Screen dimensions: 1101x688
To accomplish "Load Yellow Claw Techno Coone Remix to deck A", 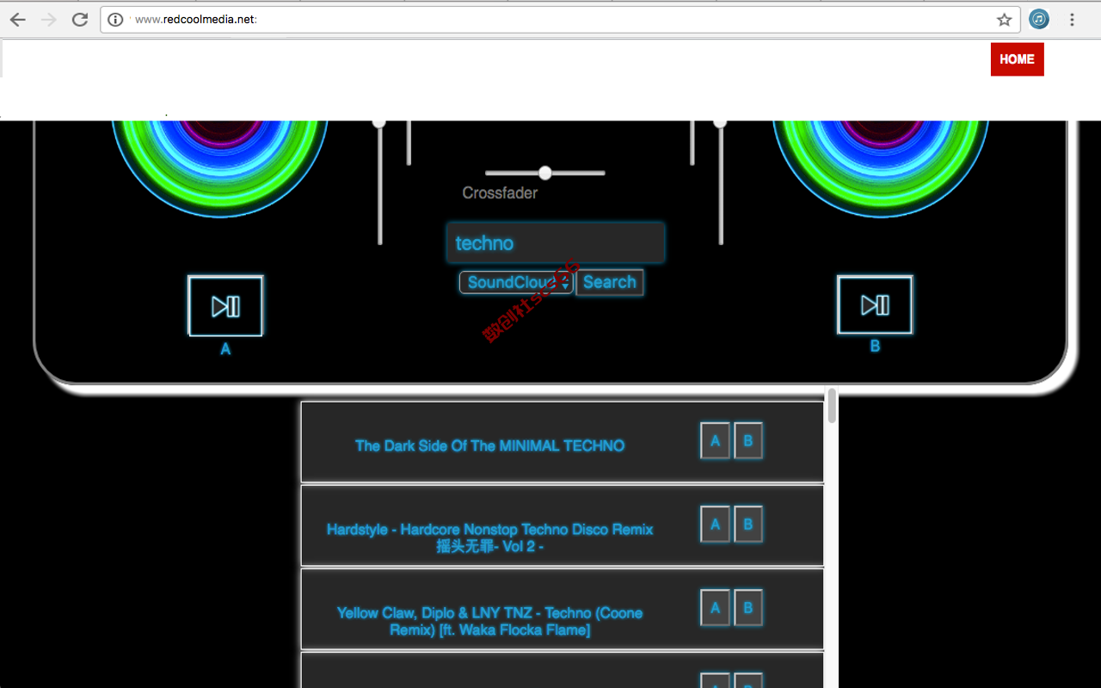I will [715, 608].
